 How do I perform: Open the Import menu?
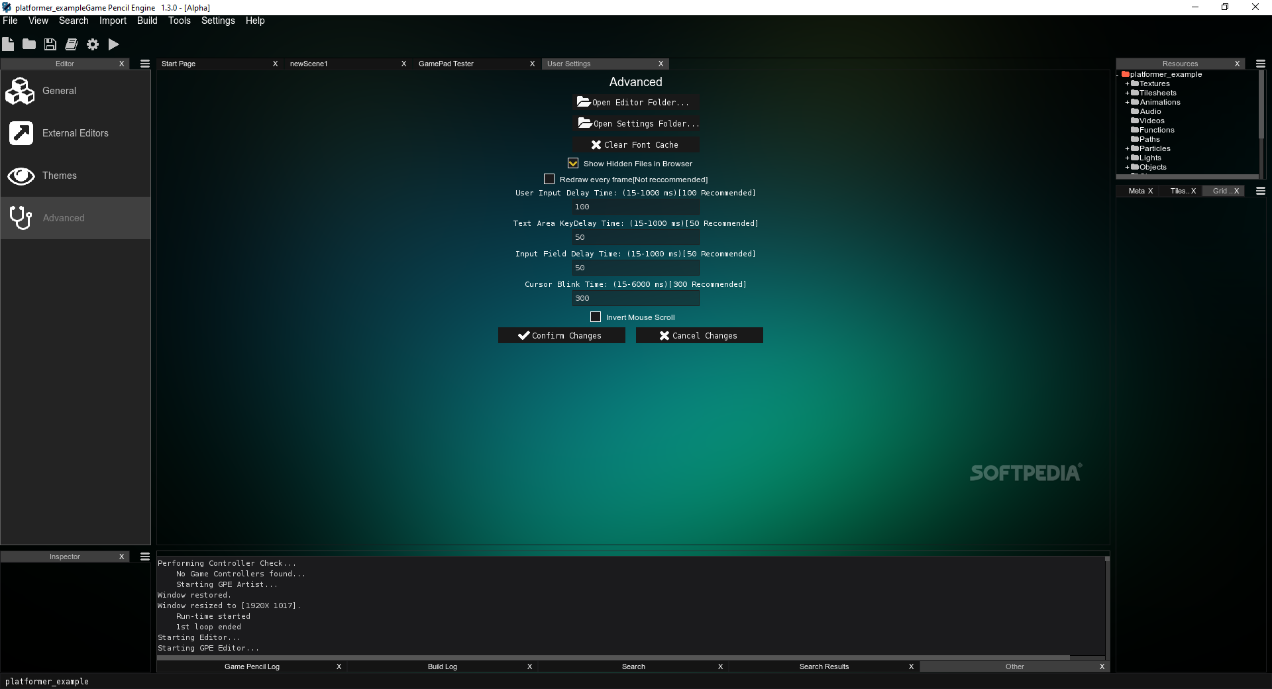point(113,21)
